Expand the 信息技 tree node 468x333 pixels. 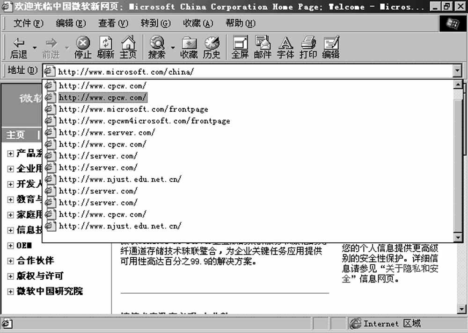[x=10, y=230]
